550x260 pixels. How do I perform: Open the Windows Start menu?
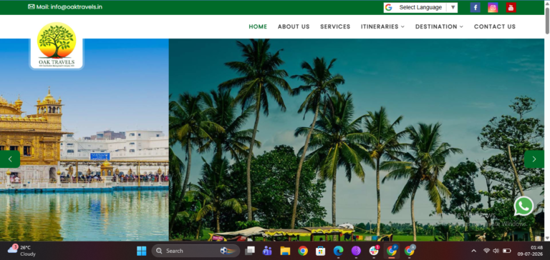(x=141, y=251)
